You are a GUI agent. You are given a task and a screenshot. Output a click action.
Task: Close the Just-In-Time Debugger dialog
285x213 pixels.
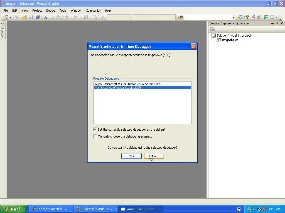click(x=193, y=46)
